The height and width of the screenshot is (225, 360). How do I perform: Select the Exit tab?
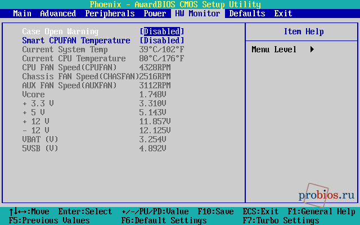pyautogui.click(x=283, y=13)
